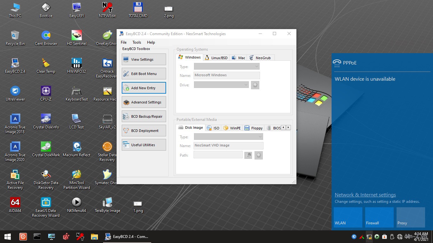The image size is (433, 243).
Task: Launch NKMenu64 from desktop
Action: (77, 205)
